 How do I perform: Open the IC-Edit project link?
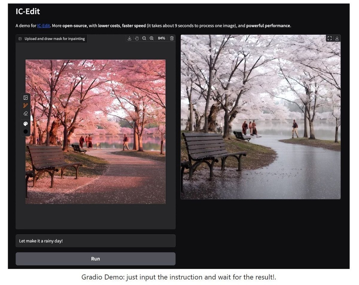43,26
